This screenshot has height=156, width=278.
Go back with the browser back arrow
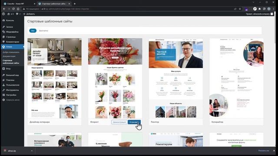pyautogui.click(x=4, y=9)
